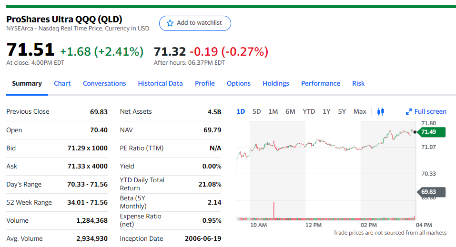Viewport: 456px width, 247px height.
Task: Go to the Profile tab
Action: (205, 83)
